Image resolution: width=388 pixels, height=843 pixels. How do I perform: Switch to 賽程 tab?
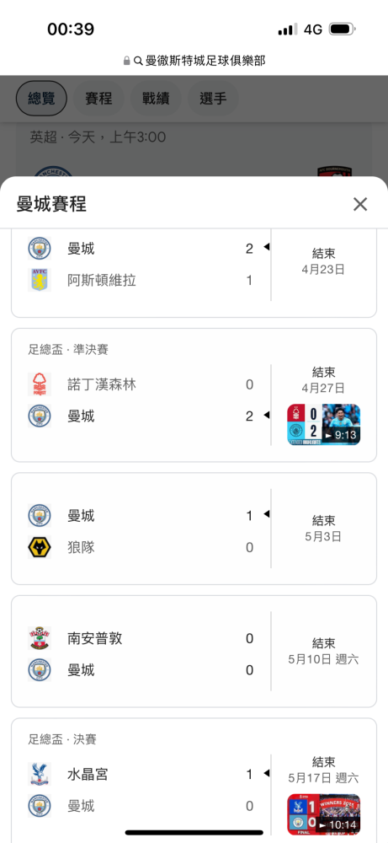[x=98, y=99]
